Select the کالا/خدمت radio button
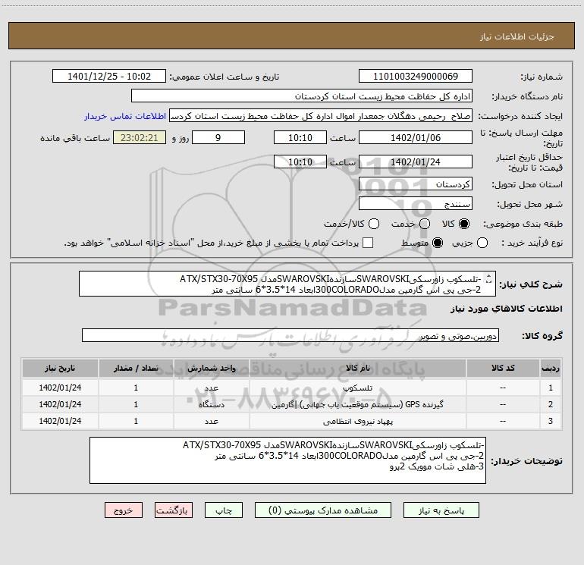Screen dimensions: 584x565 coord(374,224)
